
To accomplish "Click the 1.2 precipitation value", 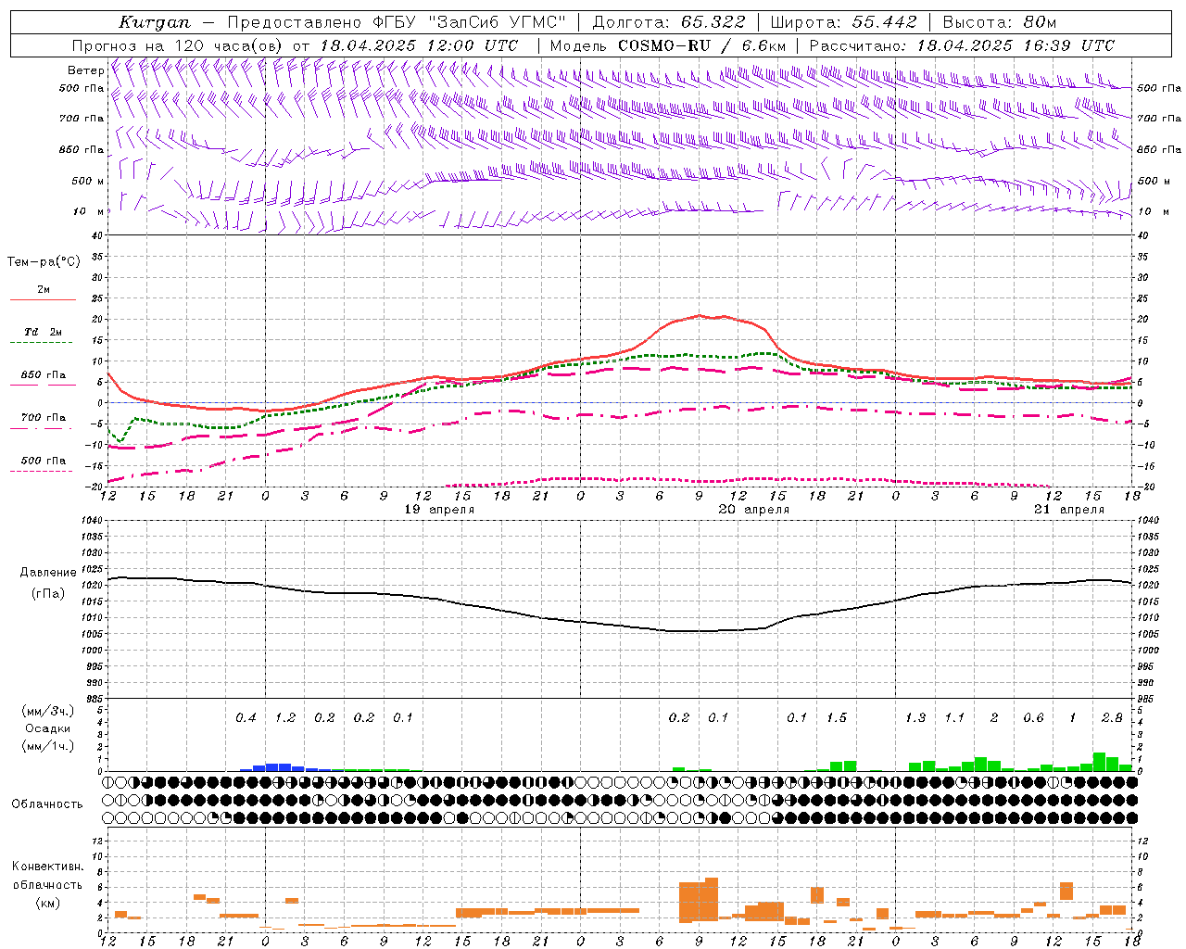I will pos(285,718).
